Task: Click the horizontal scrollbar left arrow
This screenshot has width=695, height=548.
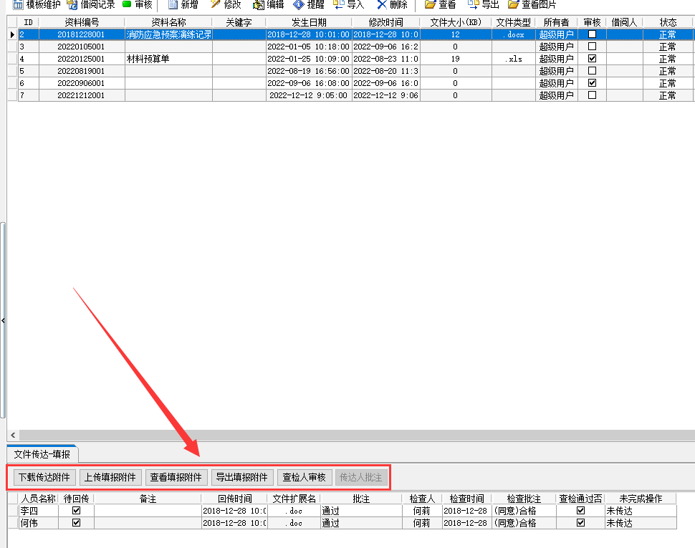Action: coord(12,436)
